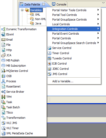Image resolution: width=106 pixels, height=138 pixels.
Task: Click the JMS Control icon
Action: pyautogui.click(x=49, y=74)
